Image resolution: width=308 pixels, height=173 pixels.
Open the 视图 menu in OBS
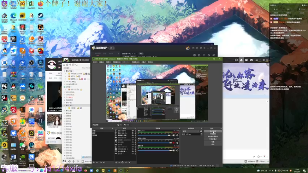108,62
